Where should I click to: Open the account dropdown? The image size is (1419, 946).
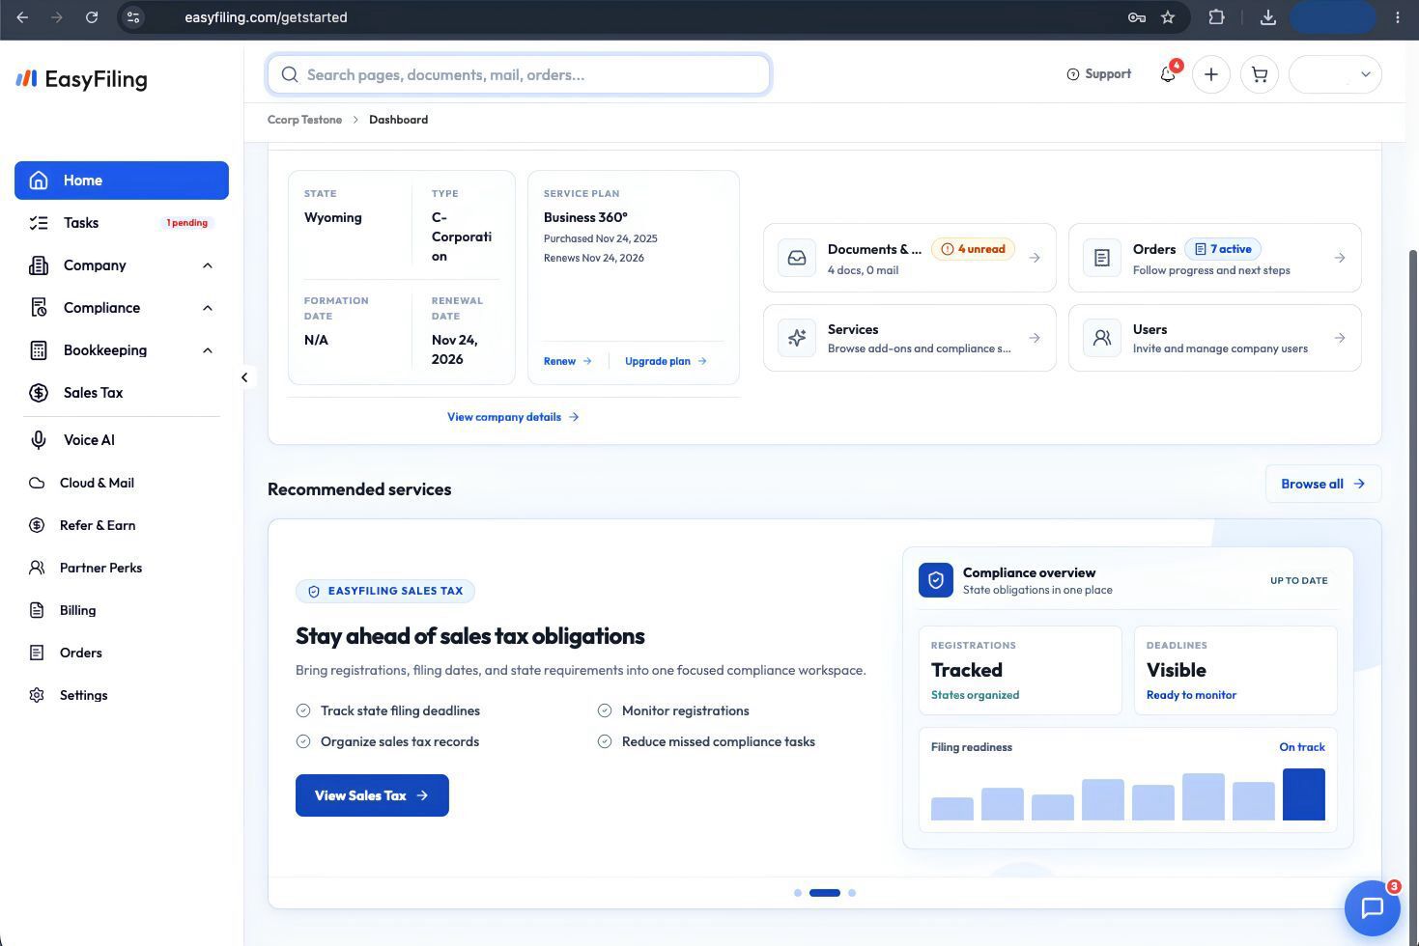[x=1335, y=74]
